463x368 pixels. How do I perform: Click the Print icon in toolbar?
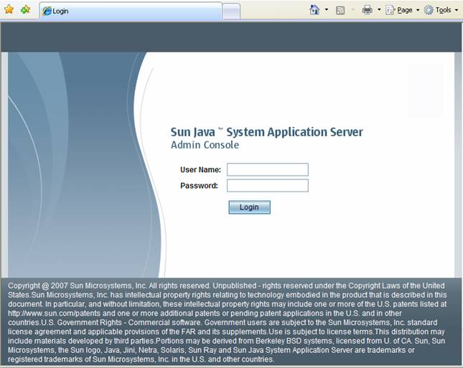tap(367, 10)
